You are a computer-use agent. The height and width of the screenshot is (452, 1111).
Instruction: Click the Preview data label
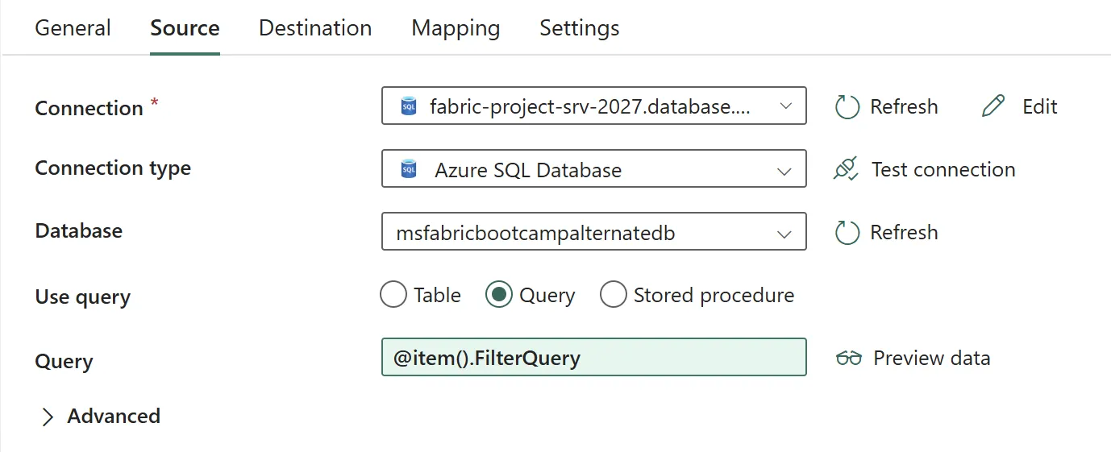(932, 358)
